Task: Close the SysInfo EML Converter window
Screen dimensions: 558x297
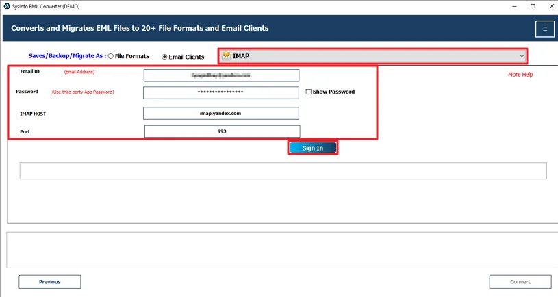Action: (x=551, y=6)
